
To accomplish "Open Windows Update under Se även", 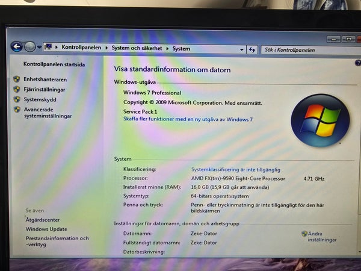I will [46, 229].
